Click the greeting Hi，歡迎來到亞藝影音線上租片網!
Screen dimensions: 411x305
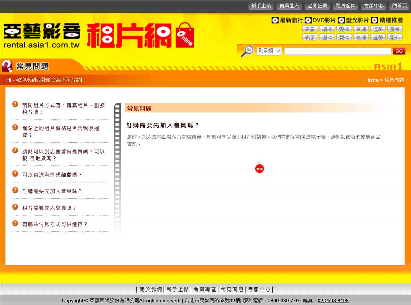pyautogui.click(x=44, y=80)
